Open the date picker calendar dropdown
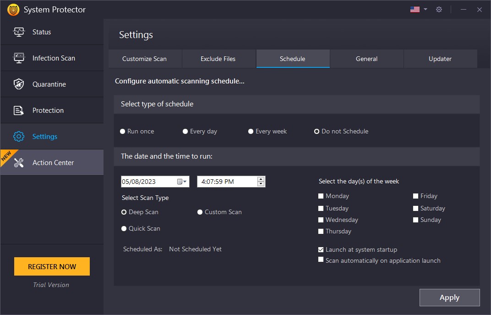 pyautogui.click(x=182, y=181)
